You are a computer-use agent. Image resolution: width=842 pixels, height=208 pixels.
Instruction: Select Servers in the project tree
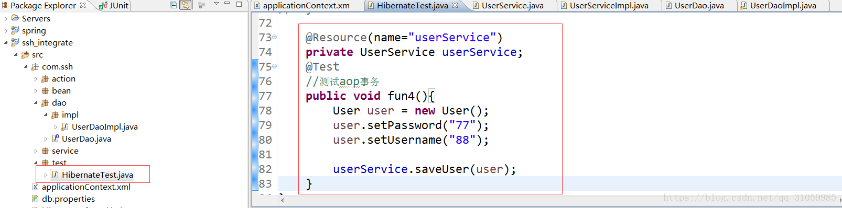coord(36,19)
